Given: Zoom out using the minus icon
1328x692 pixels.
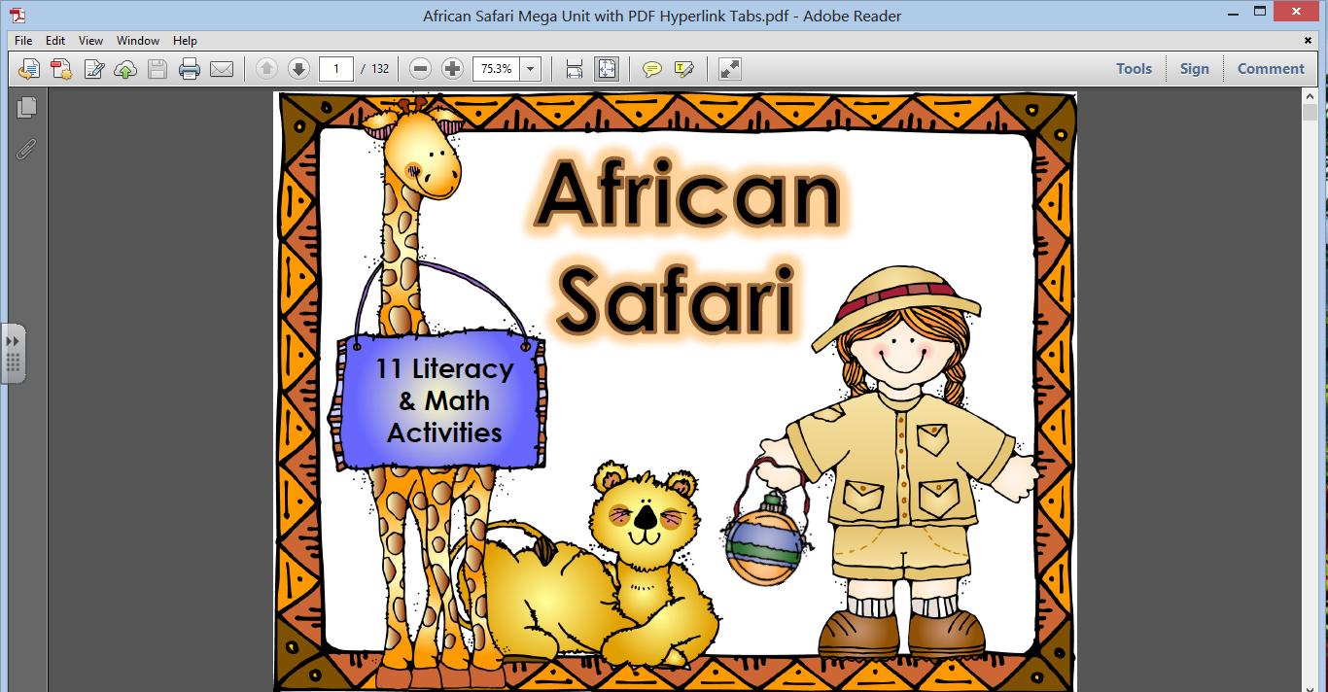Looking at the screenshot, I should (420, 68).
